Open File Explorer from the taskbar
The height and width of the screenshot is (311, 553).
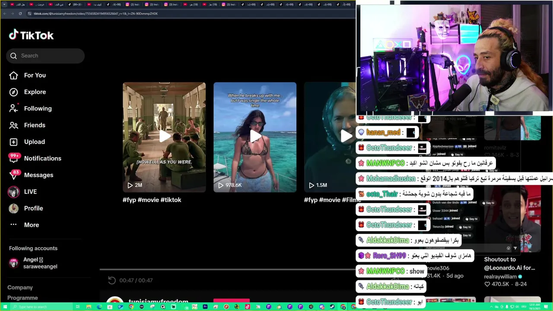[89, 307]
